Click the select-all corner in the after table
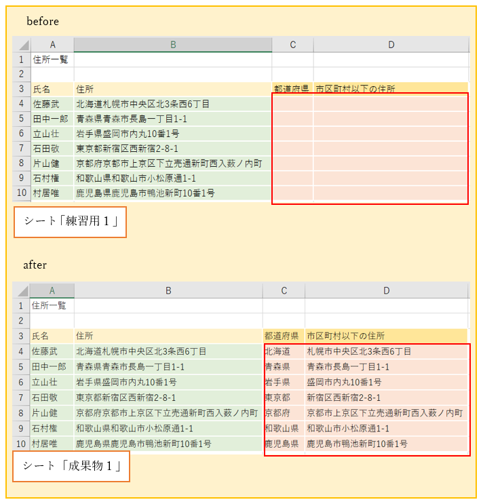Image resolution: width=483 pixels, height=504 pixels. [x=20, y=291]
